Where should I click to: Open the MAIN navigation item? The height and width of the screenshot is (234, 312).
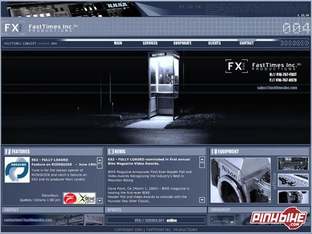[118, 43]
